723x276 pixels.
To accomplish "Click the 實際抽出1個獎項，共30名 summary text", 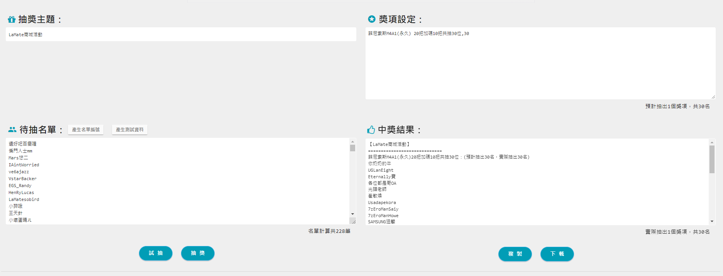I will click(x=677, y=232).
